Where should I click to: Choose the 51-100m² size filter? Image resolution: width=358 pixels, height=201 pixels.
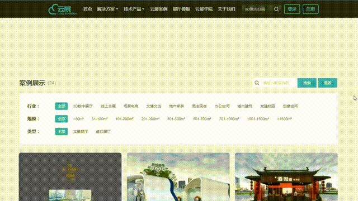click(100, 119)
